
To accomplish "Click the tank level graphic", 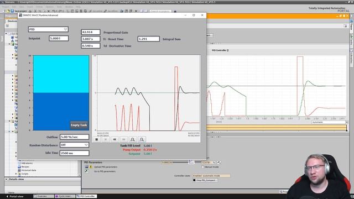I will point(61,93).
